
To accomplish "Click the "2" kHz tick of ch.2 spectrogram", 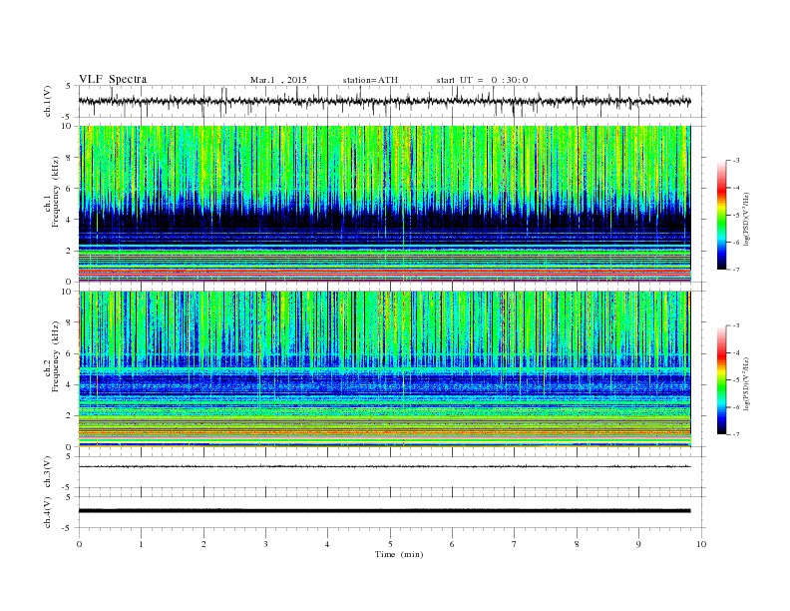I will (69, 416).
